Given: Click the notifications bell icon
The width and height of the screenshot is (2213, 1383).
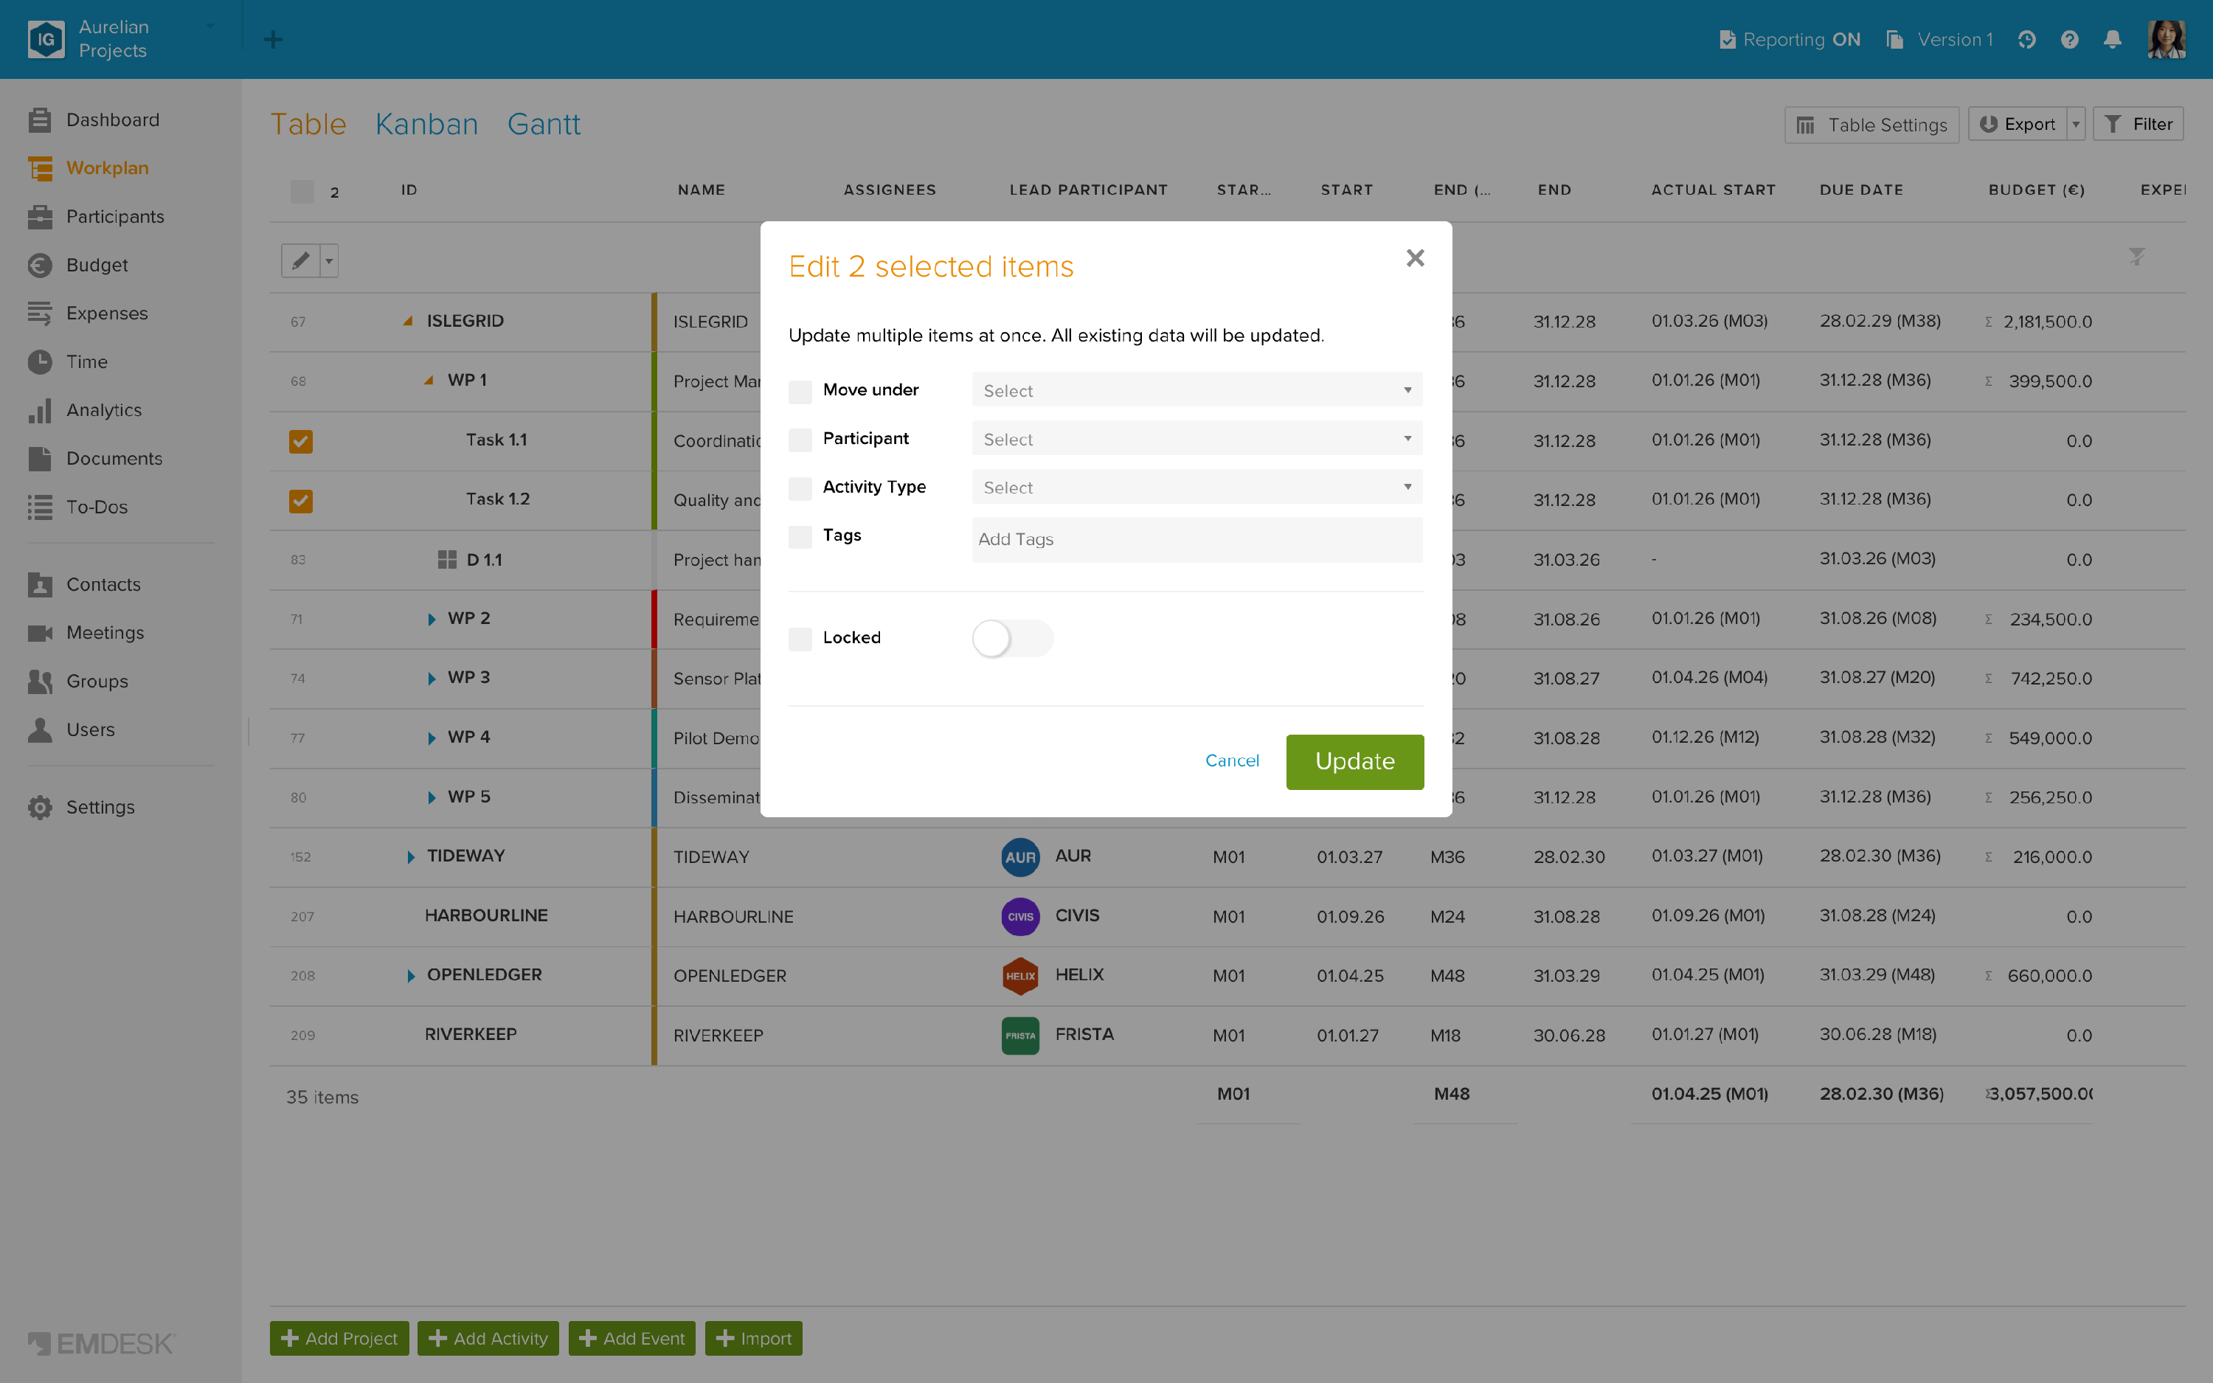Looking at the screenshot, I should point(2113,39).
